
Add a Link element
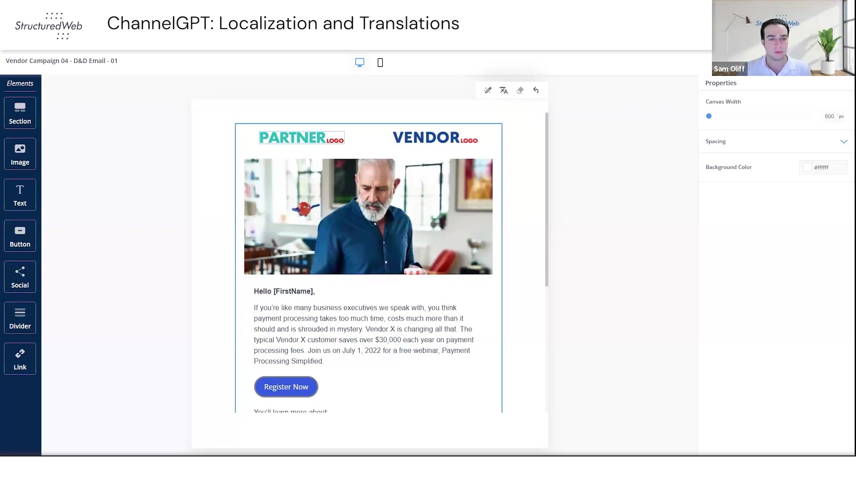click(20, 359)
